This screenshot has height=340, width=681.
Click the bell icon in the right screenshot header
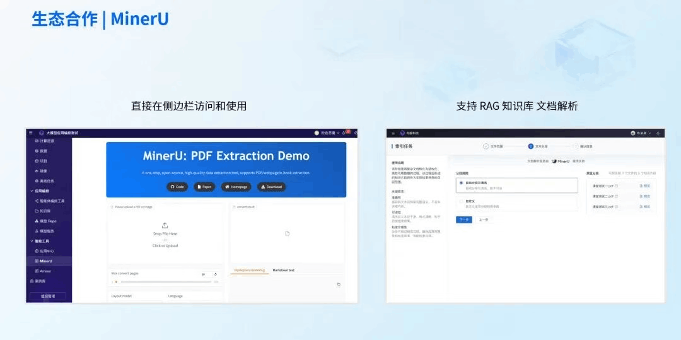[658, 133]
